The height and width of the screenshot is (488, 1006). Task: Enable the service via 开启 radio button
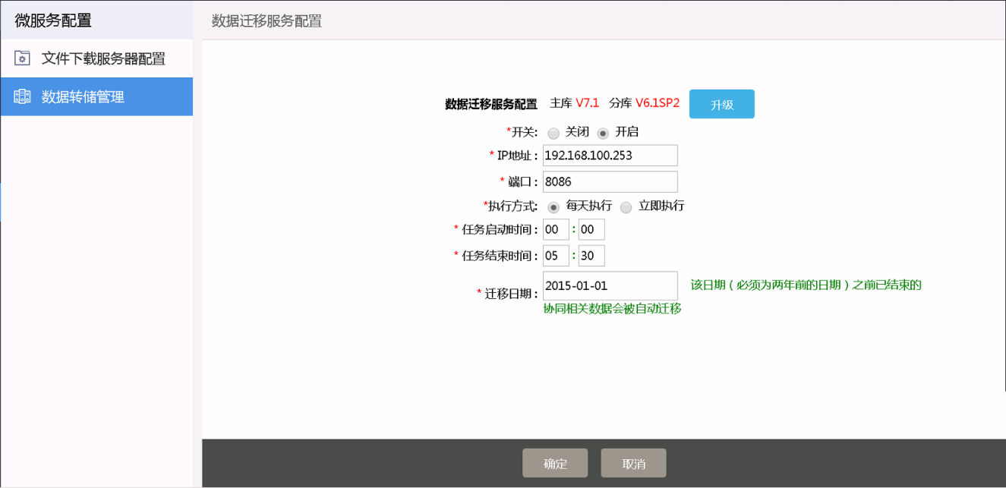(x=603, y=133)
